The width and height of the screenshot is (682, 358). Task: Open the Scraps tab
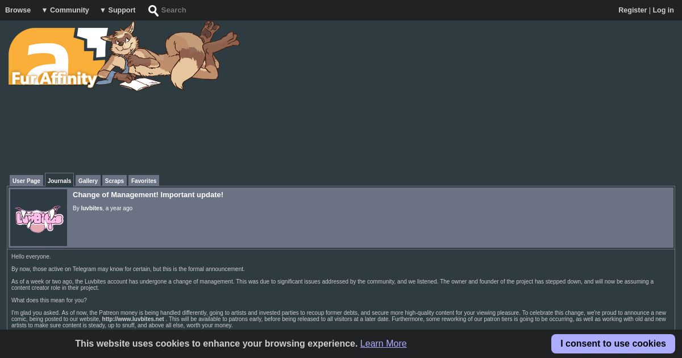(x=114, y=181)
